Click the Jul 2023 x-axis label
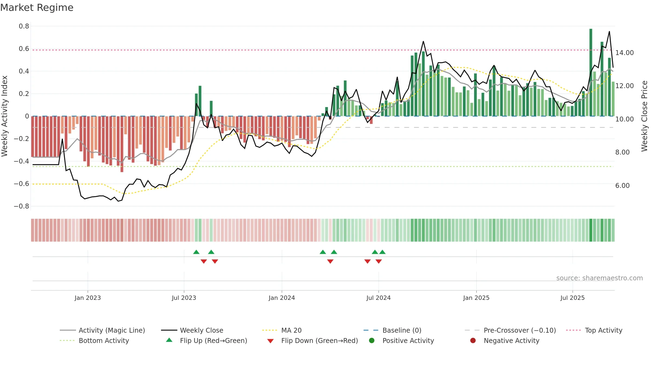Screen dimensions: 652x366 click(184, 298)
